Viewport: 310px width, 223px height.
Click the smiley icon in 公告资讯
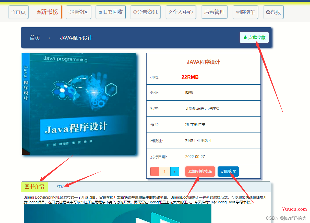[x=135, y=12]
